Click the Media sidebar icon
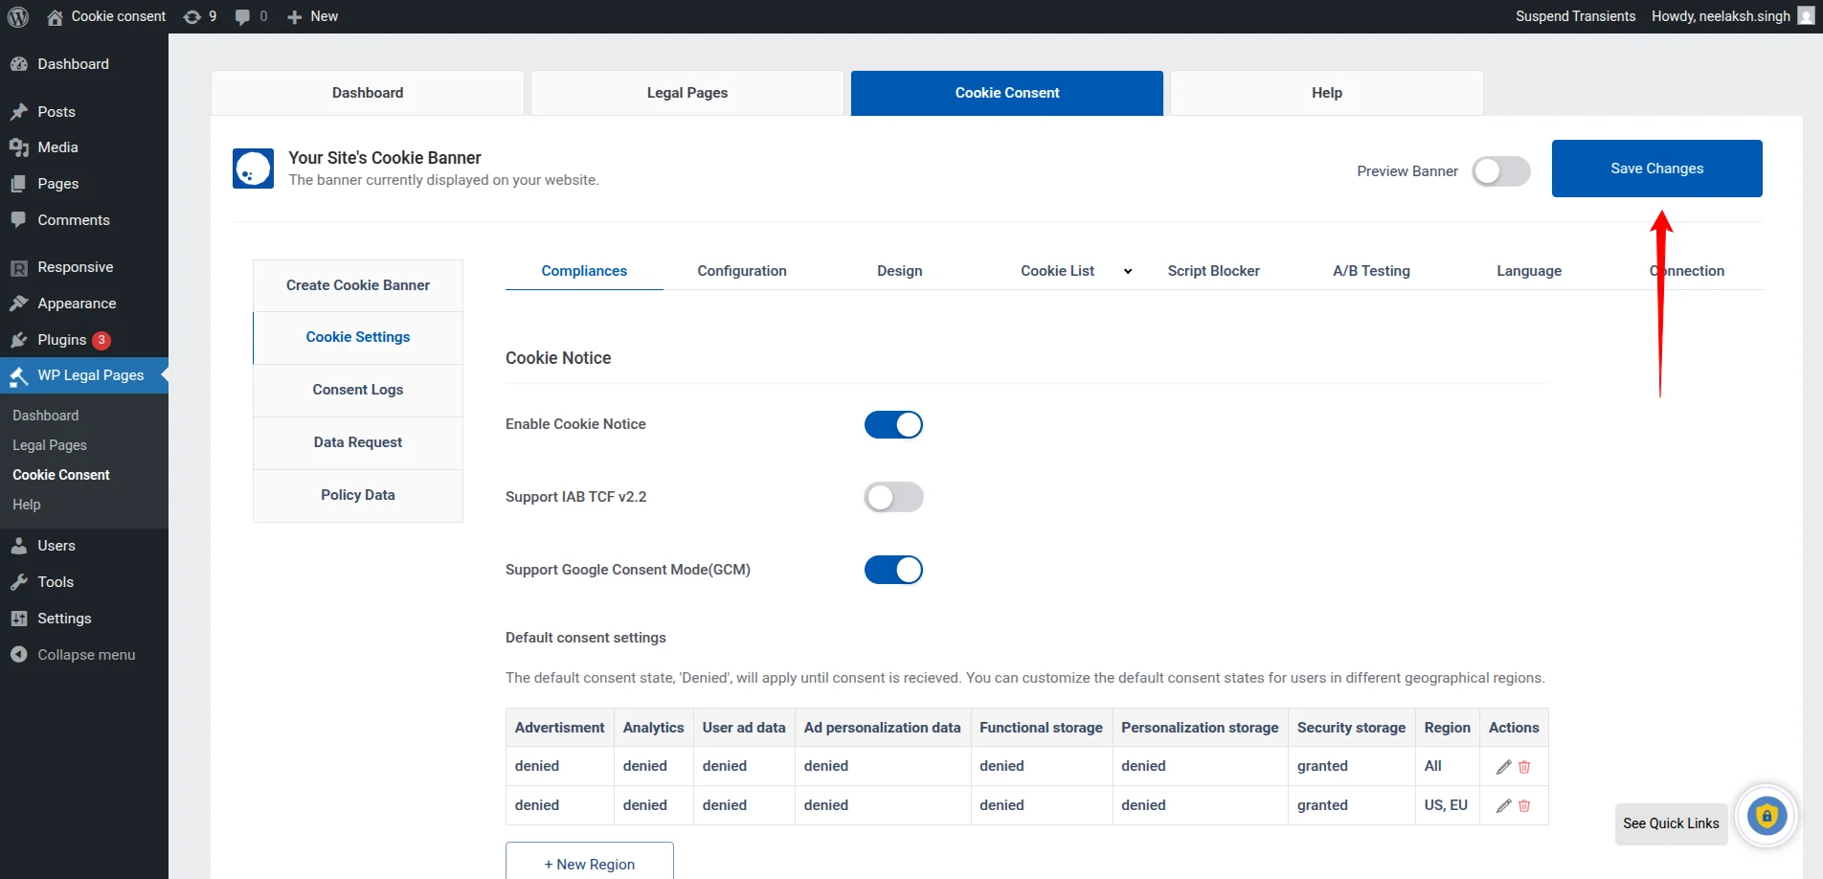This screenshot has height=879, width=1823. (x=20, y=147)
